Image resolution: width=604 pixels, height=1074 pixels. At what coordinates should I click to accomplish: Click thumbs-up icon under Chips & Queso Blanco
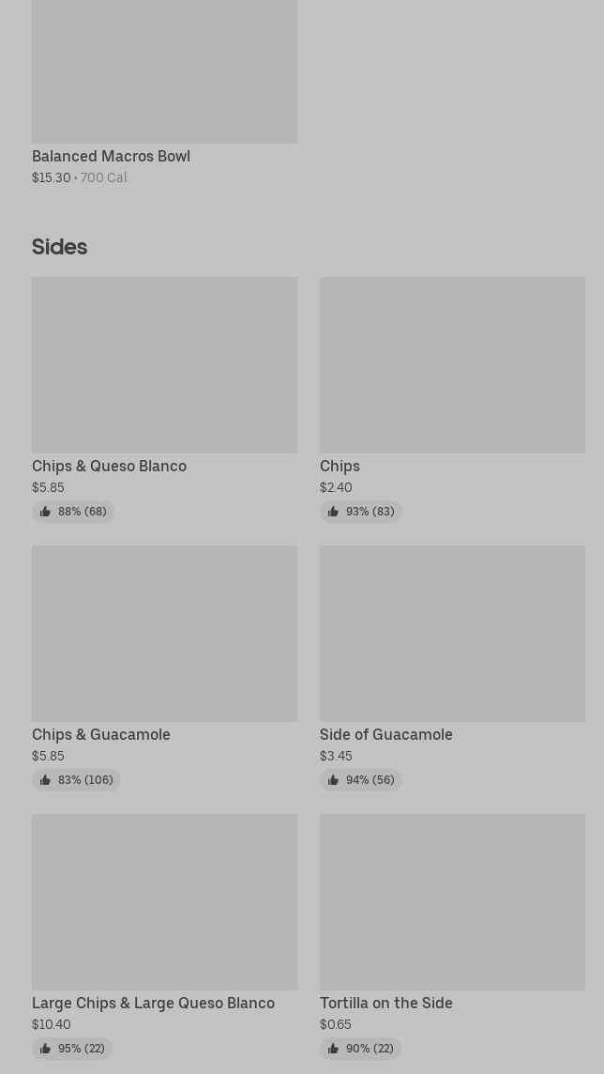45,512
